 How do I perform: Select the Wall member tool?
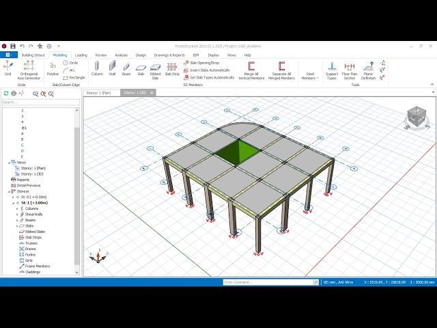tap(112, 68)
